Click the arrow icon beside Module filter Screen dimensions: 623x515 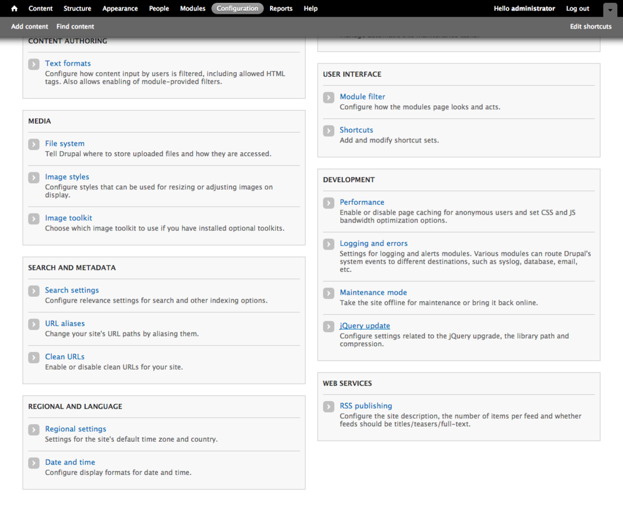coord(328,97)
